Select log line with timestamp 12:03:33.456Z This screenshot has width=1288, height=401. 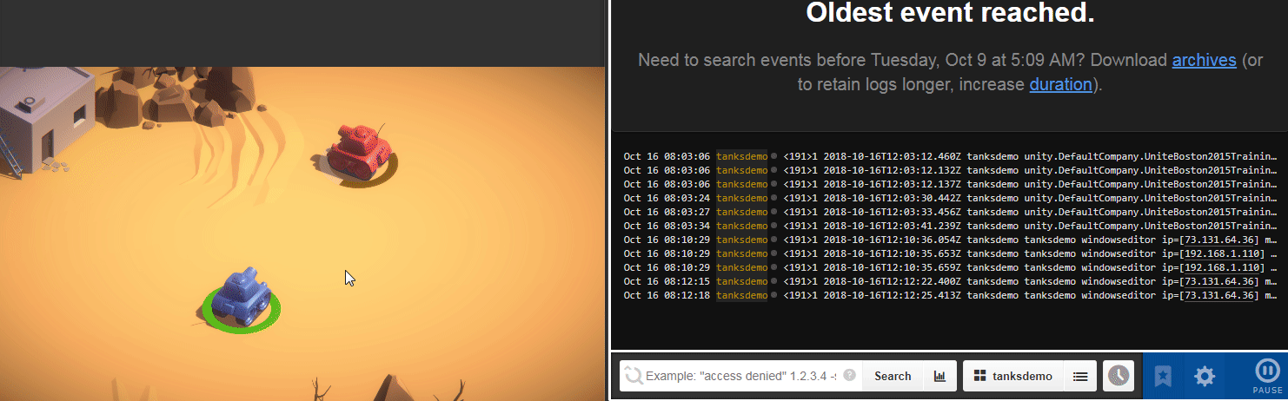coord(951,212)
